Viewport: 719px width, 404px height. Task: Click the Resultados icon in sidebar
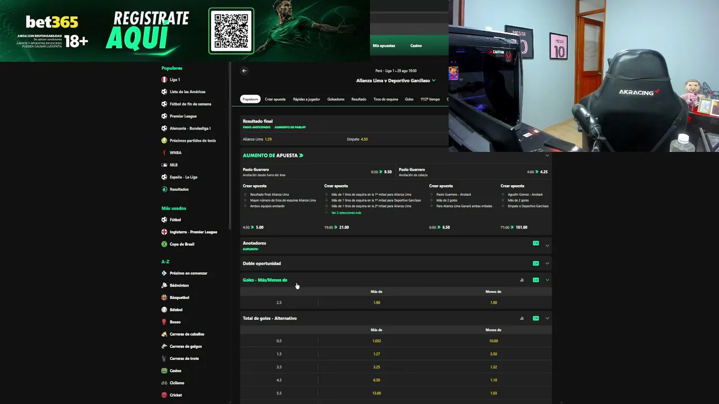pyautogui.click(x=164, y=189)
